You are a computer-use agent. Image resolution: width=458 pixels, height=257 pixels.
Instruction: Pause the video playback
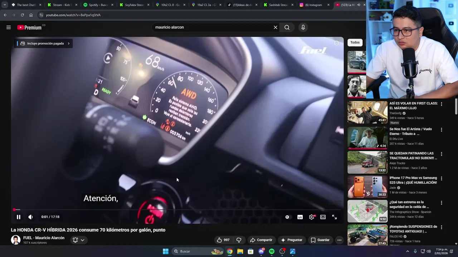pyautogui.click(x=19, y=217)
